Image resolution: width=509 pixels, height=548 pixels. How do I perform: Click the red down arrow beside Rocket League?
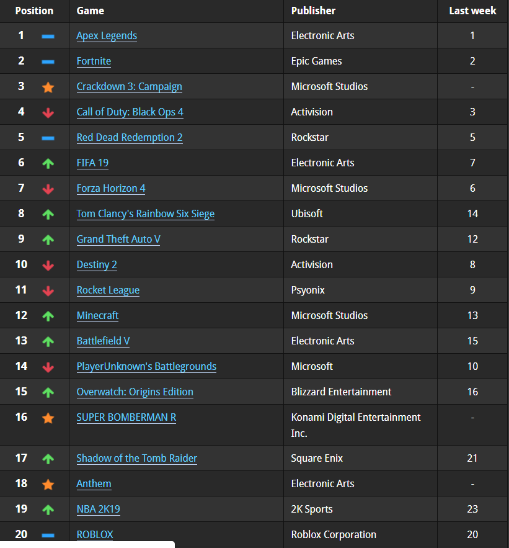pos(48,290)
